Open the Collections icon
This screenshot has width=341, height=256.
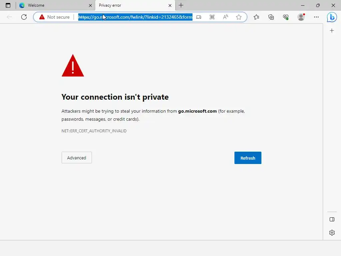click(x=271, y=17)
